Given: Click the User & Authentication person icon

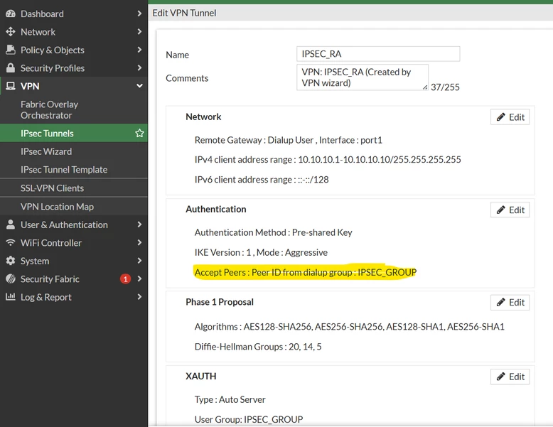Looking at the screenshot, I should click(11, 225).
